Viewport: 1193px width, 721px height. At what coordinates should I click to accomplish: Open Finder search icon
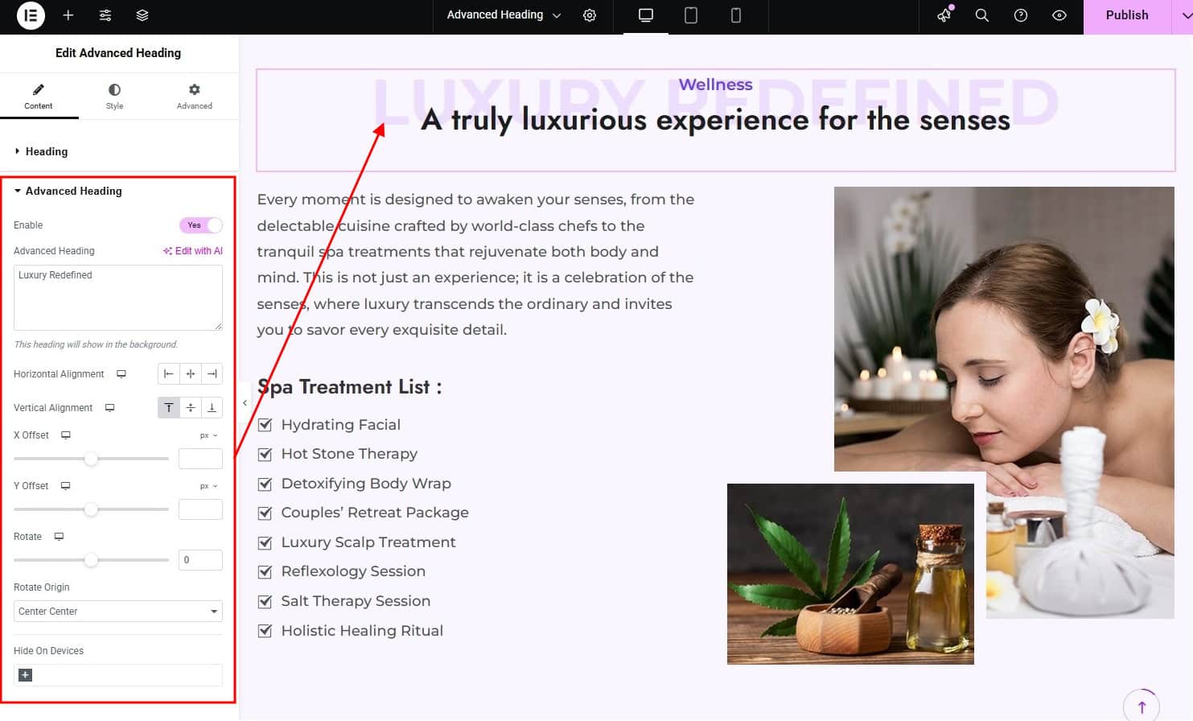(982, 15)
